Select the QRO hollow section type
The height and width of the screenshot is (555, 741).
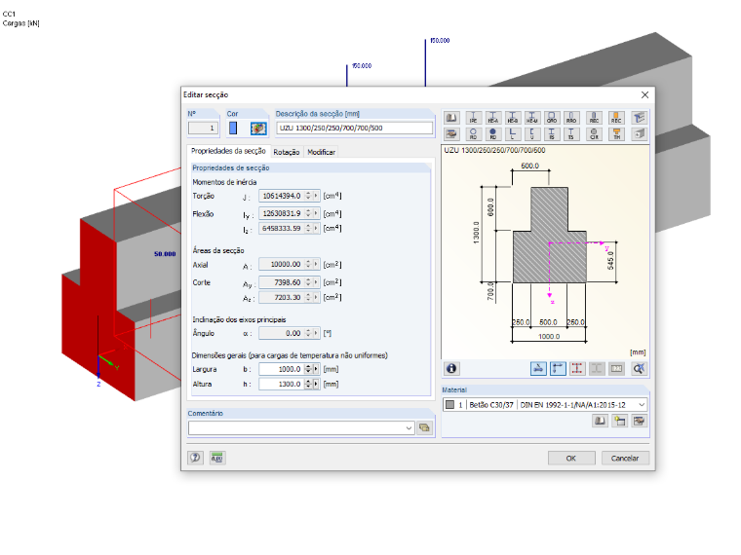552,118
